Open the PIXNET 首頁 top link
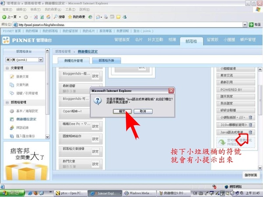This screenshot has height=197, width=263. (x=12, y=31)
